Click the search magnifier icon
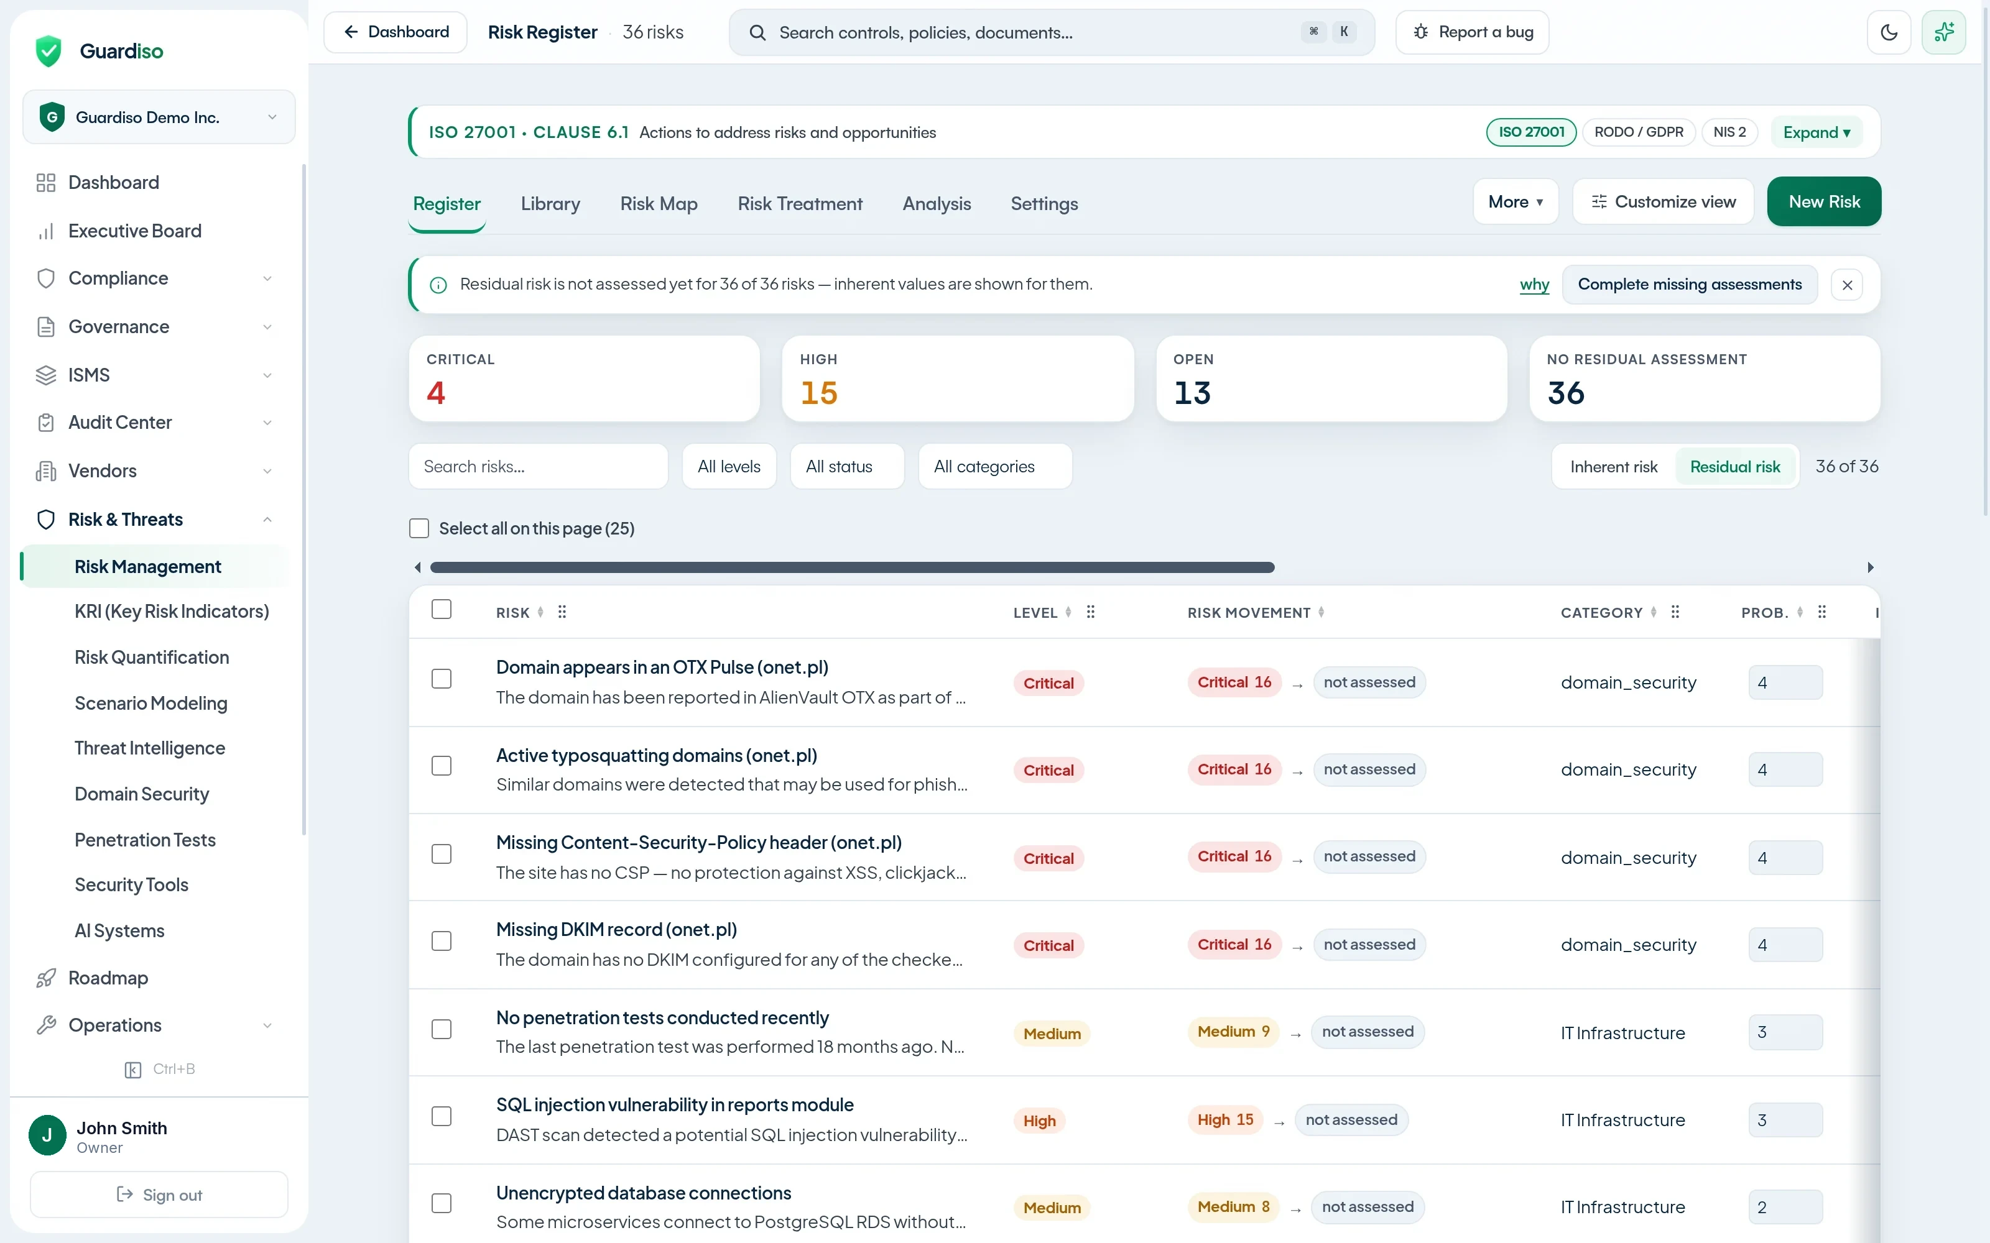The height and width of the screenshot is (1243, 1990). click(757, 32)
